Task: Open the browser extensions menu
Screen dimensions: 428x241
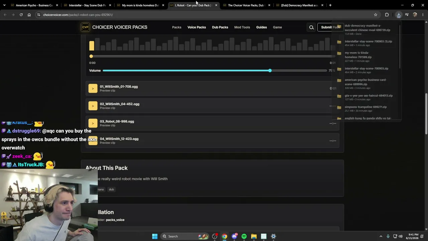Action: (x=387, y=15)
